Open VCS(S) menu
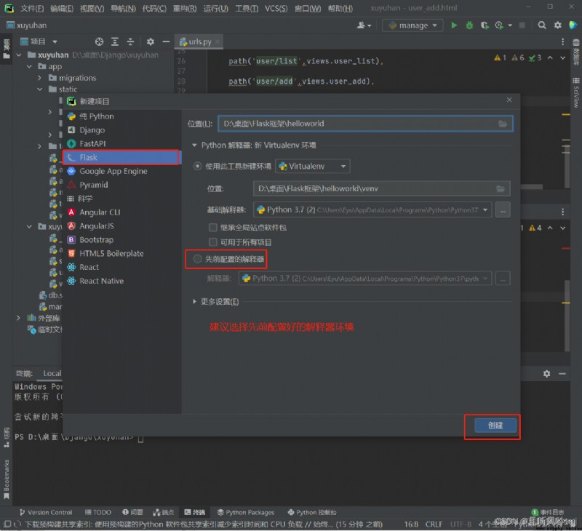The height and width of the screenshot is (531, 582). pos(276,8)
